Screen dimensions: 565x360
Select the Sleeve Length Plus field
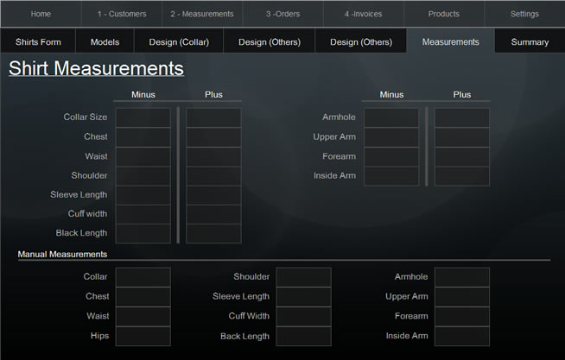click(213, 195)
